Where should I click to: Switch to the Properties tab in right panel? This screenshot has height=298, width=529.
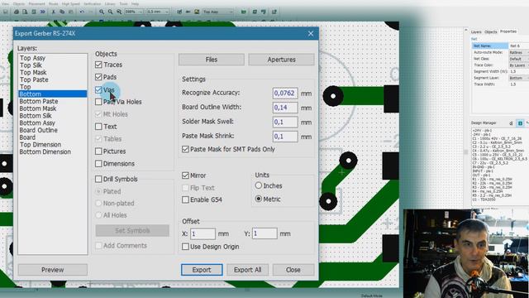point(508,31)
